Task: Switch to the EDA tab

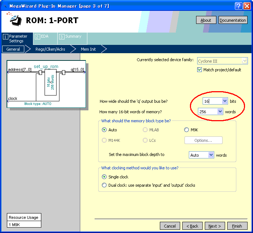Action: coord(45,38)
